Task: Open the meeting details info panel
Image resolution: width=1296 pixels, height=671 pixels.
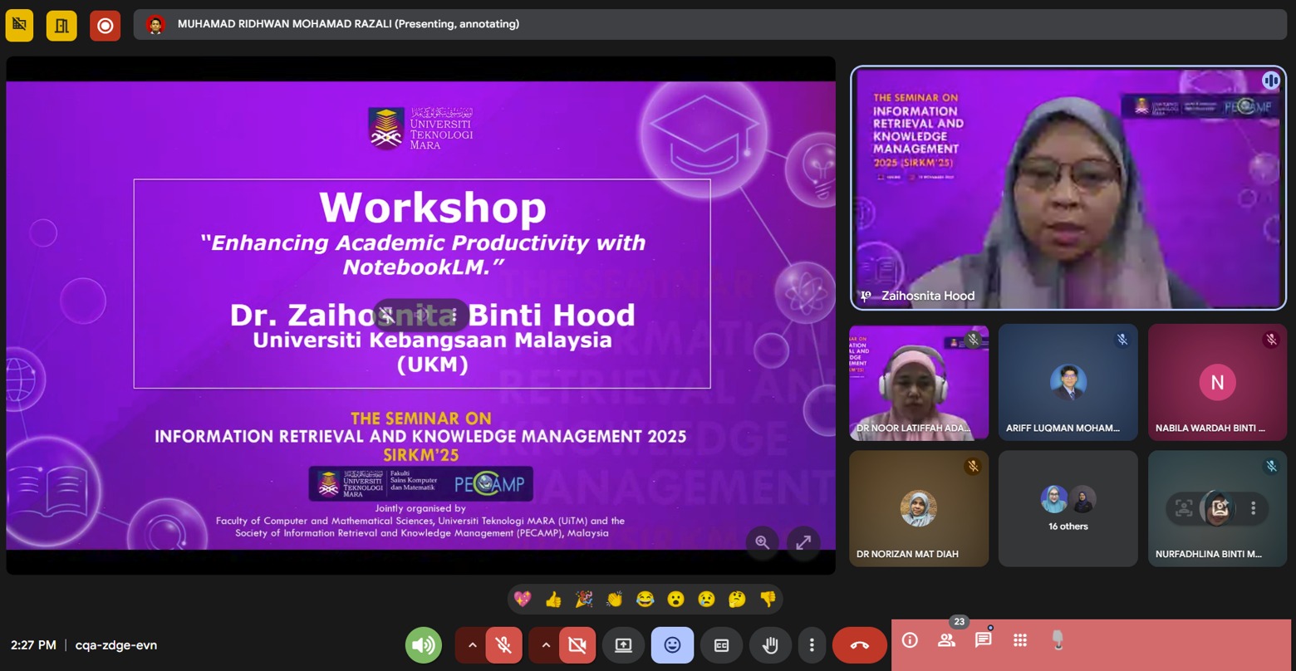Action: 910,640
